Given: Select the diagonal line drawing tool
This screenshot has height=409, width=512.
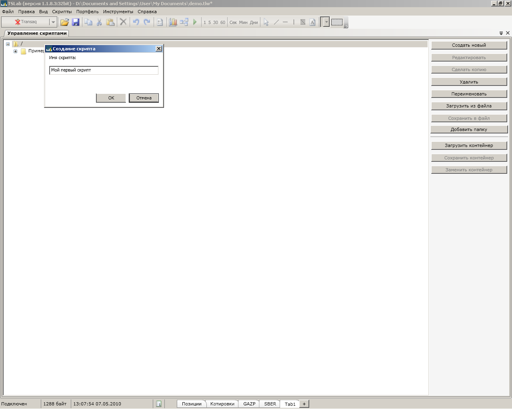Looking at the screenshot, I should coord(276,22).
